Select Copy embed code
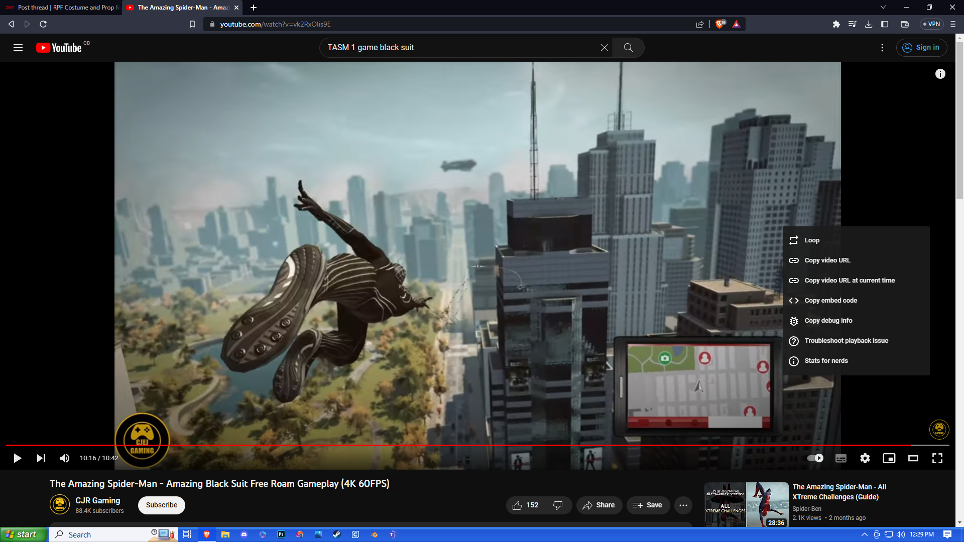Screen dimensions: 964x542 tap(856, 301)
